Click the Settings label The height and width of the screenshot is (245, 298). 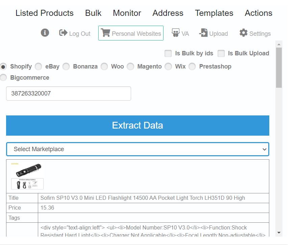pyautogui.click(x=260, y=34)
